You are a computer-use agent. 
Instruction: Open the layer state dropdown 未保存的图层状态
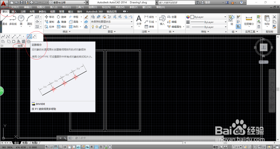[x=112, y=22]
